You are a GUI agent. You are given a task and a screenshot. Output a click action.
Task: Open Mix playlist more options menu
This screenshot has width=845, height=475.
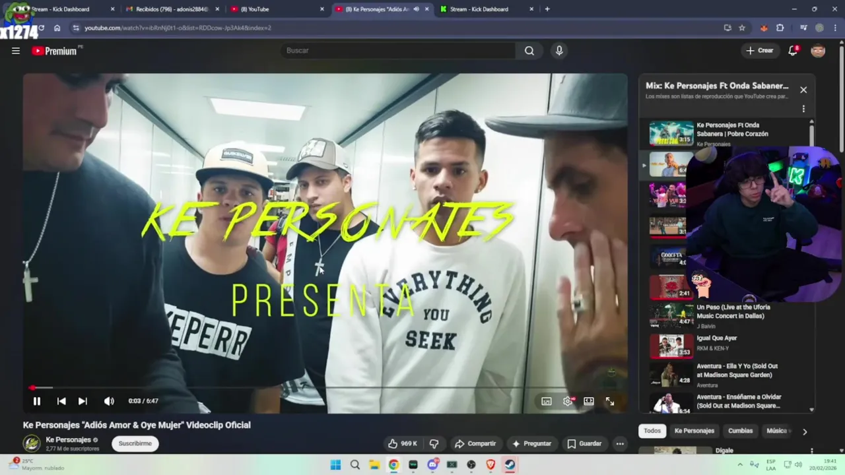[x=803, y=109]
